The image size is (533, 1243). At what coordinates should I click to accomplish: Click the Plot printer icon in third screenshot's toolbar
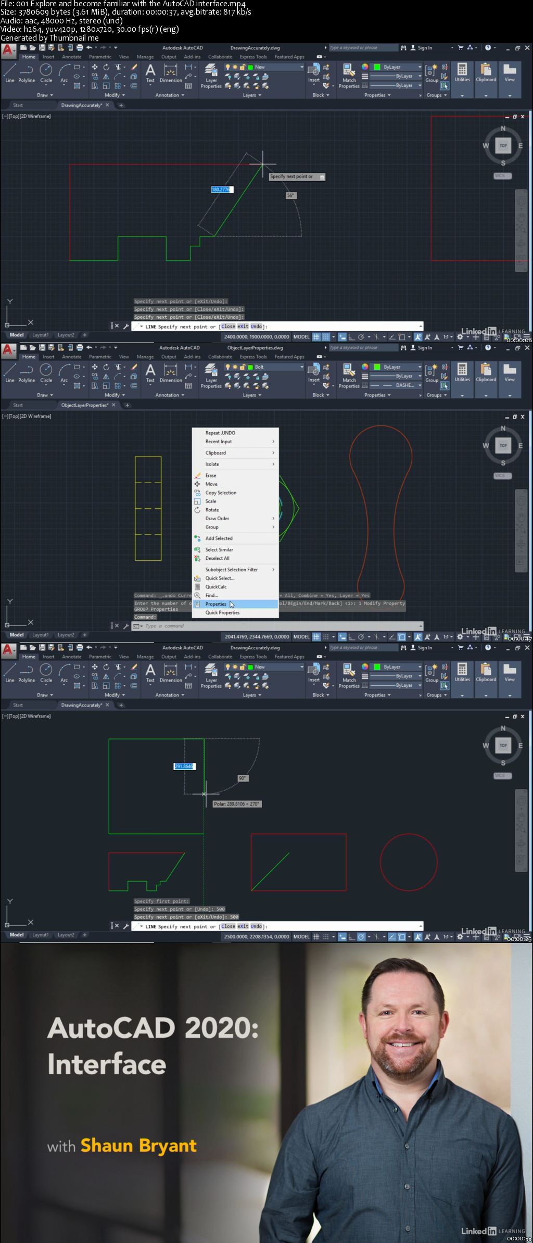point(80,647)
